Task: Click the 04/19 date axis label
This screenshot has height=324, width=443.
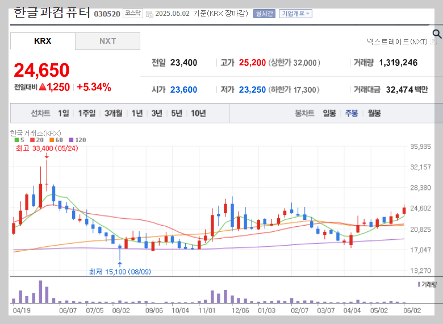Action: click(x=22, y=310)
